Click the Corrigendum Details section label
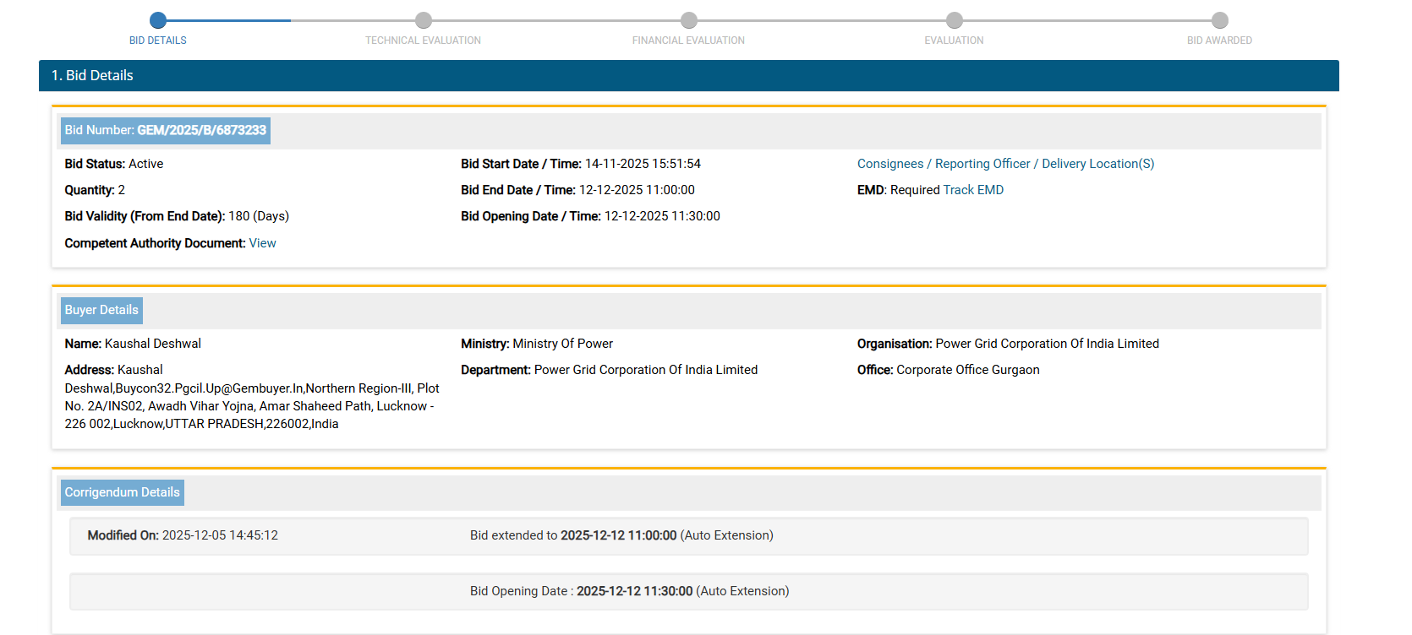Viewport: 1412px width, 635px height. tap(123, 492)
